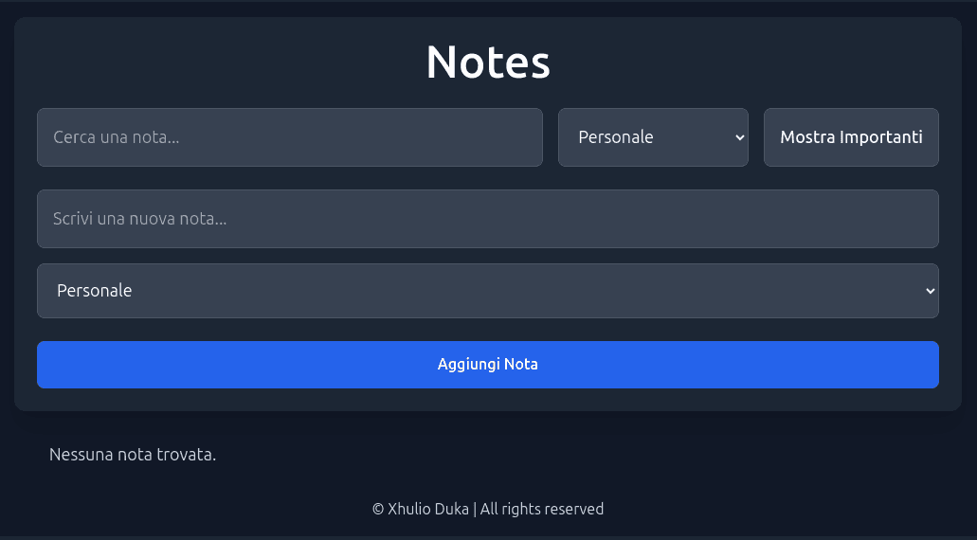Toggle the Mostra Importanti filter
977x540 pixels.
coord(851,137)
